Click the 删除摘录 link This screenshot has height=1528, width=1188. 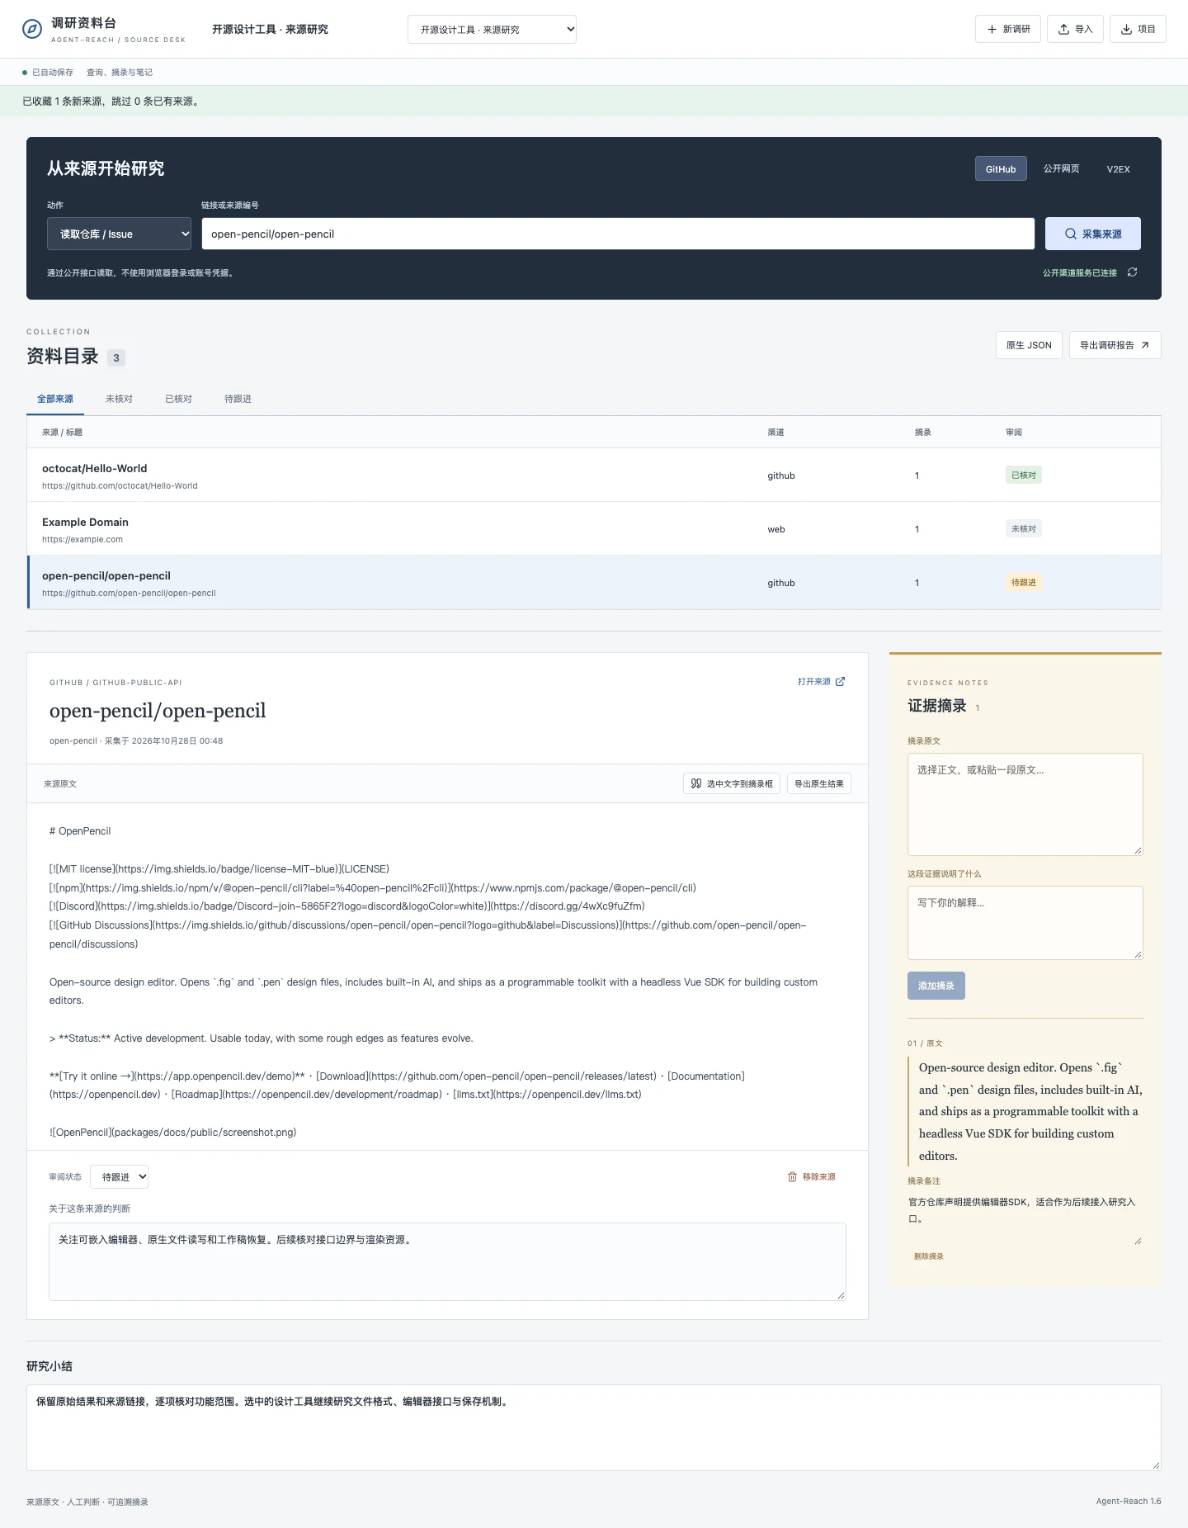928,1256
